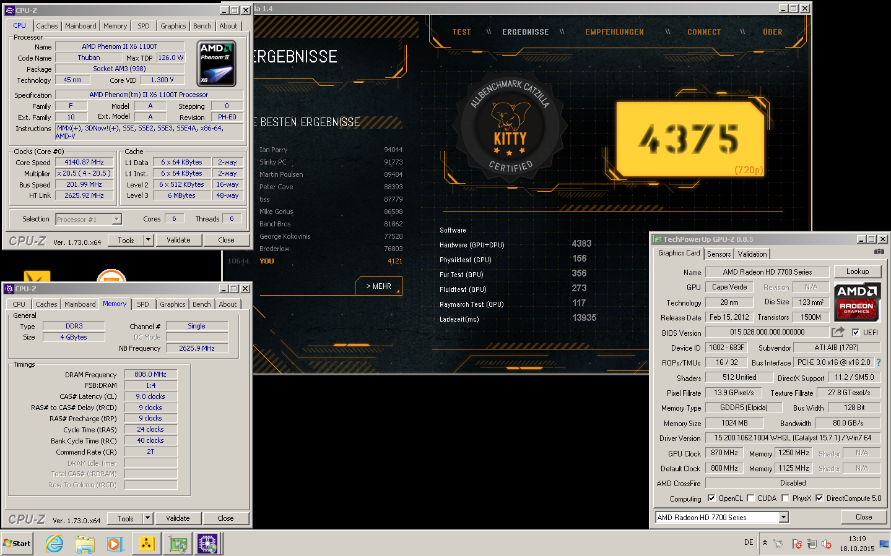Switch to Mainboard tab in top CPU-Z
This screenshot has width=891, height=556.
(x=80, y=26)
